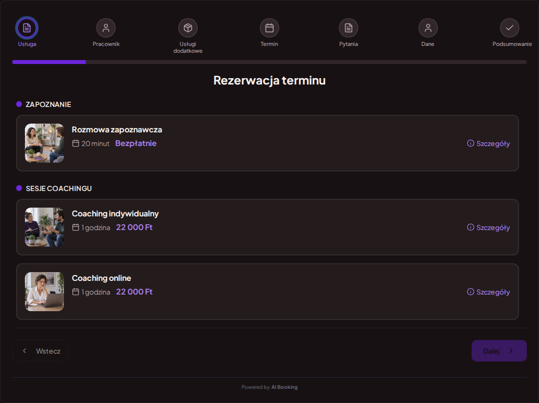539x403 pixels.
Task: Go to Usługi dodatkowe box icon
Action: point(187,28)
